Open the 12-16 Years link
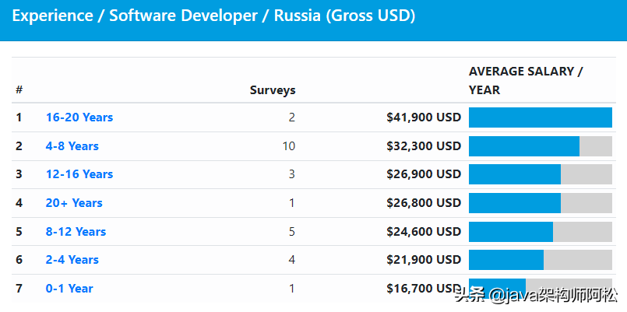This screenshot has width=627, height=312. tap(79, 174)
